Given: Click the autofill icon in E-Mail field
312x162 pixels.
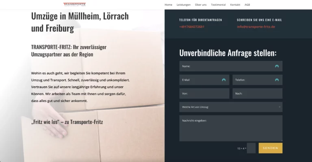Looking at the screenshot, I should coord(224,80).
